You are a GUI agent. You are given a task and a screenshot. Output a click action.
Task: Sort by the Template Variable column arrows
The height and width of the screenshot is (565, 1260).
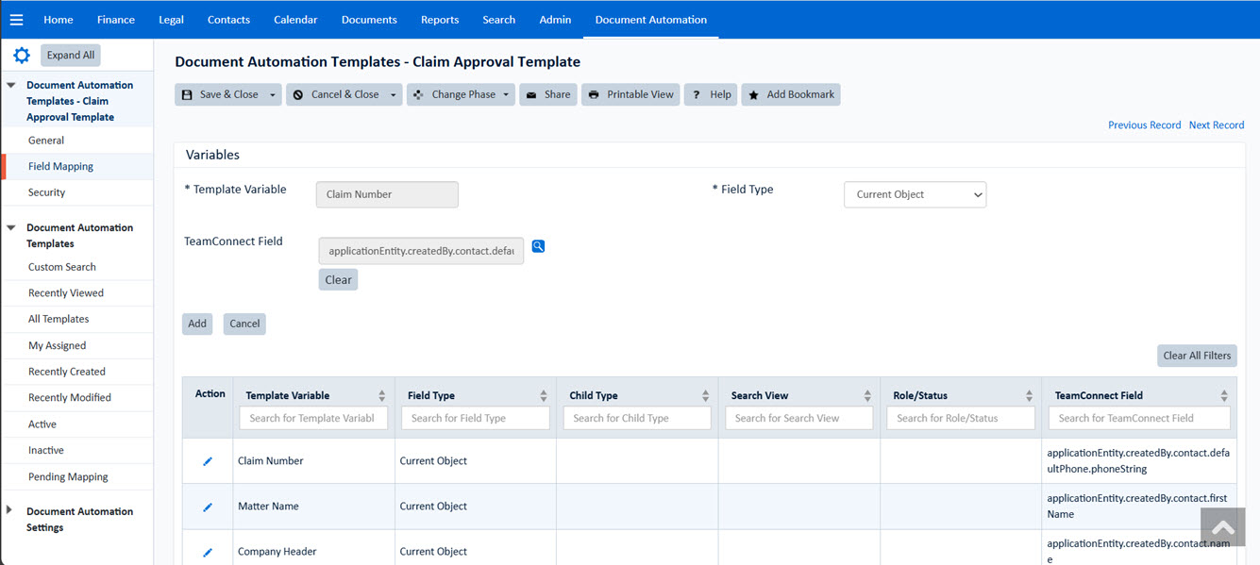tap(381, 396)
